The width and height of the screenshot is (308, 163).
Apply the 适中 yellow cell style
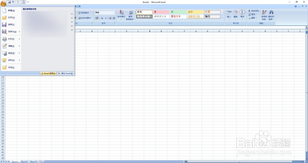(x=195, y=12)
